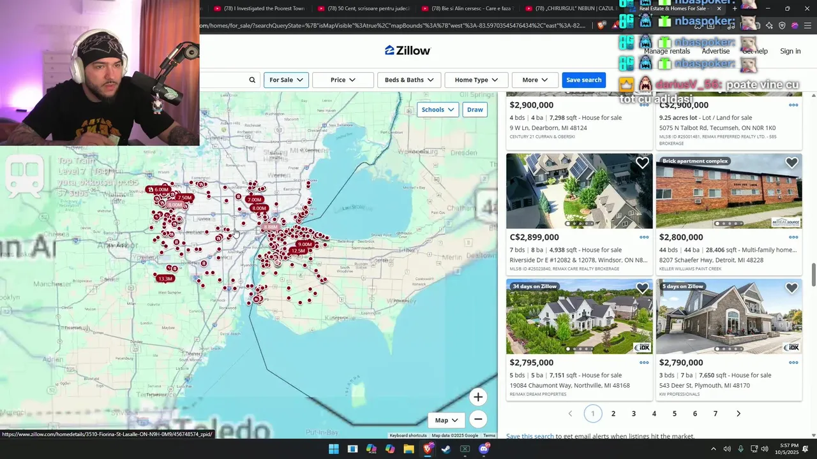The image size is (817, 459).
Task: Open more options for C$2,899,000 listing
Action: click(x=644, y=237)
